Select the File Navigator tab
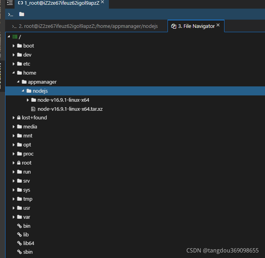This screenshot has height=258, width=265. [193, 26]
